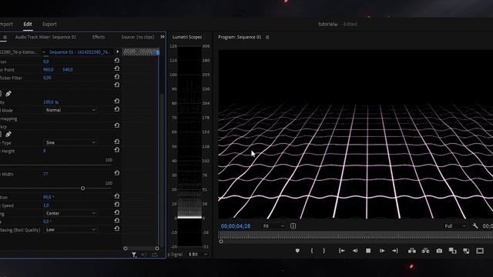Click the Wave Width value 77
493x277 pixels.
[45, 174]
